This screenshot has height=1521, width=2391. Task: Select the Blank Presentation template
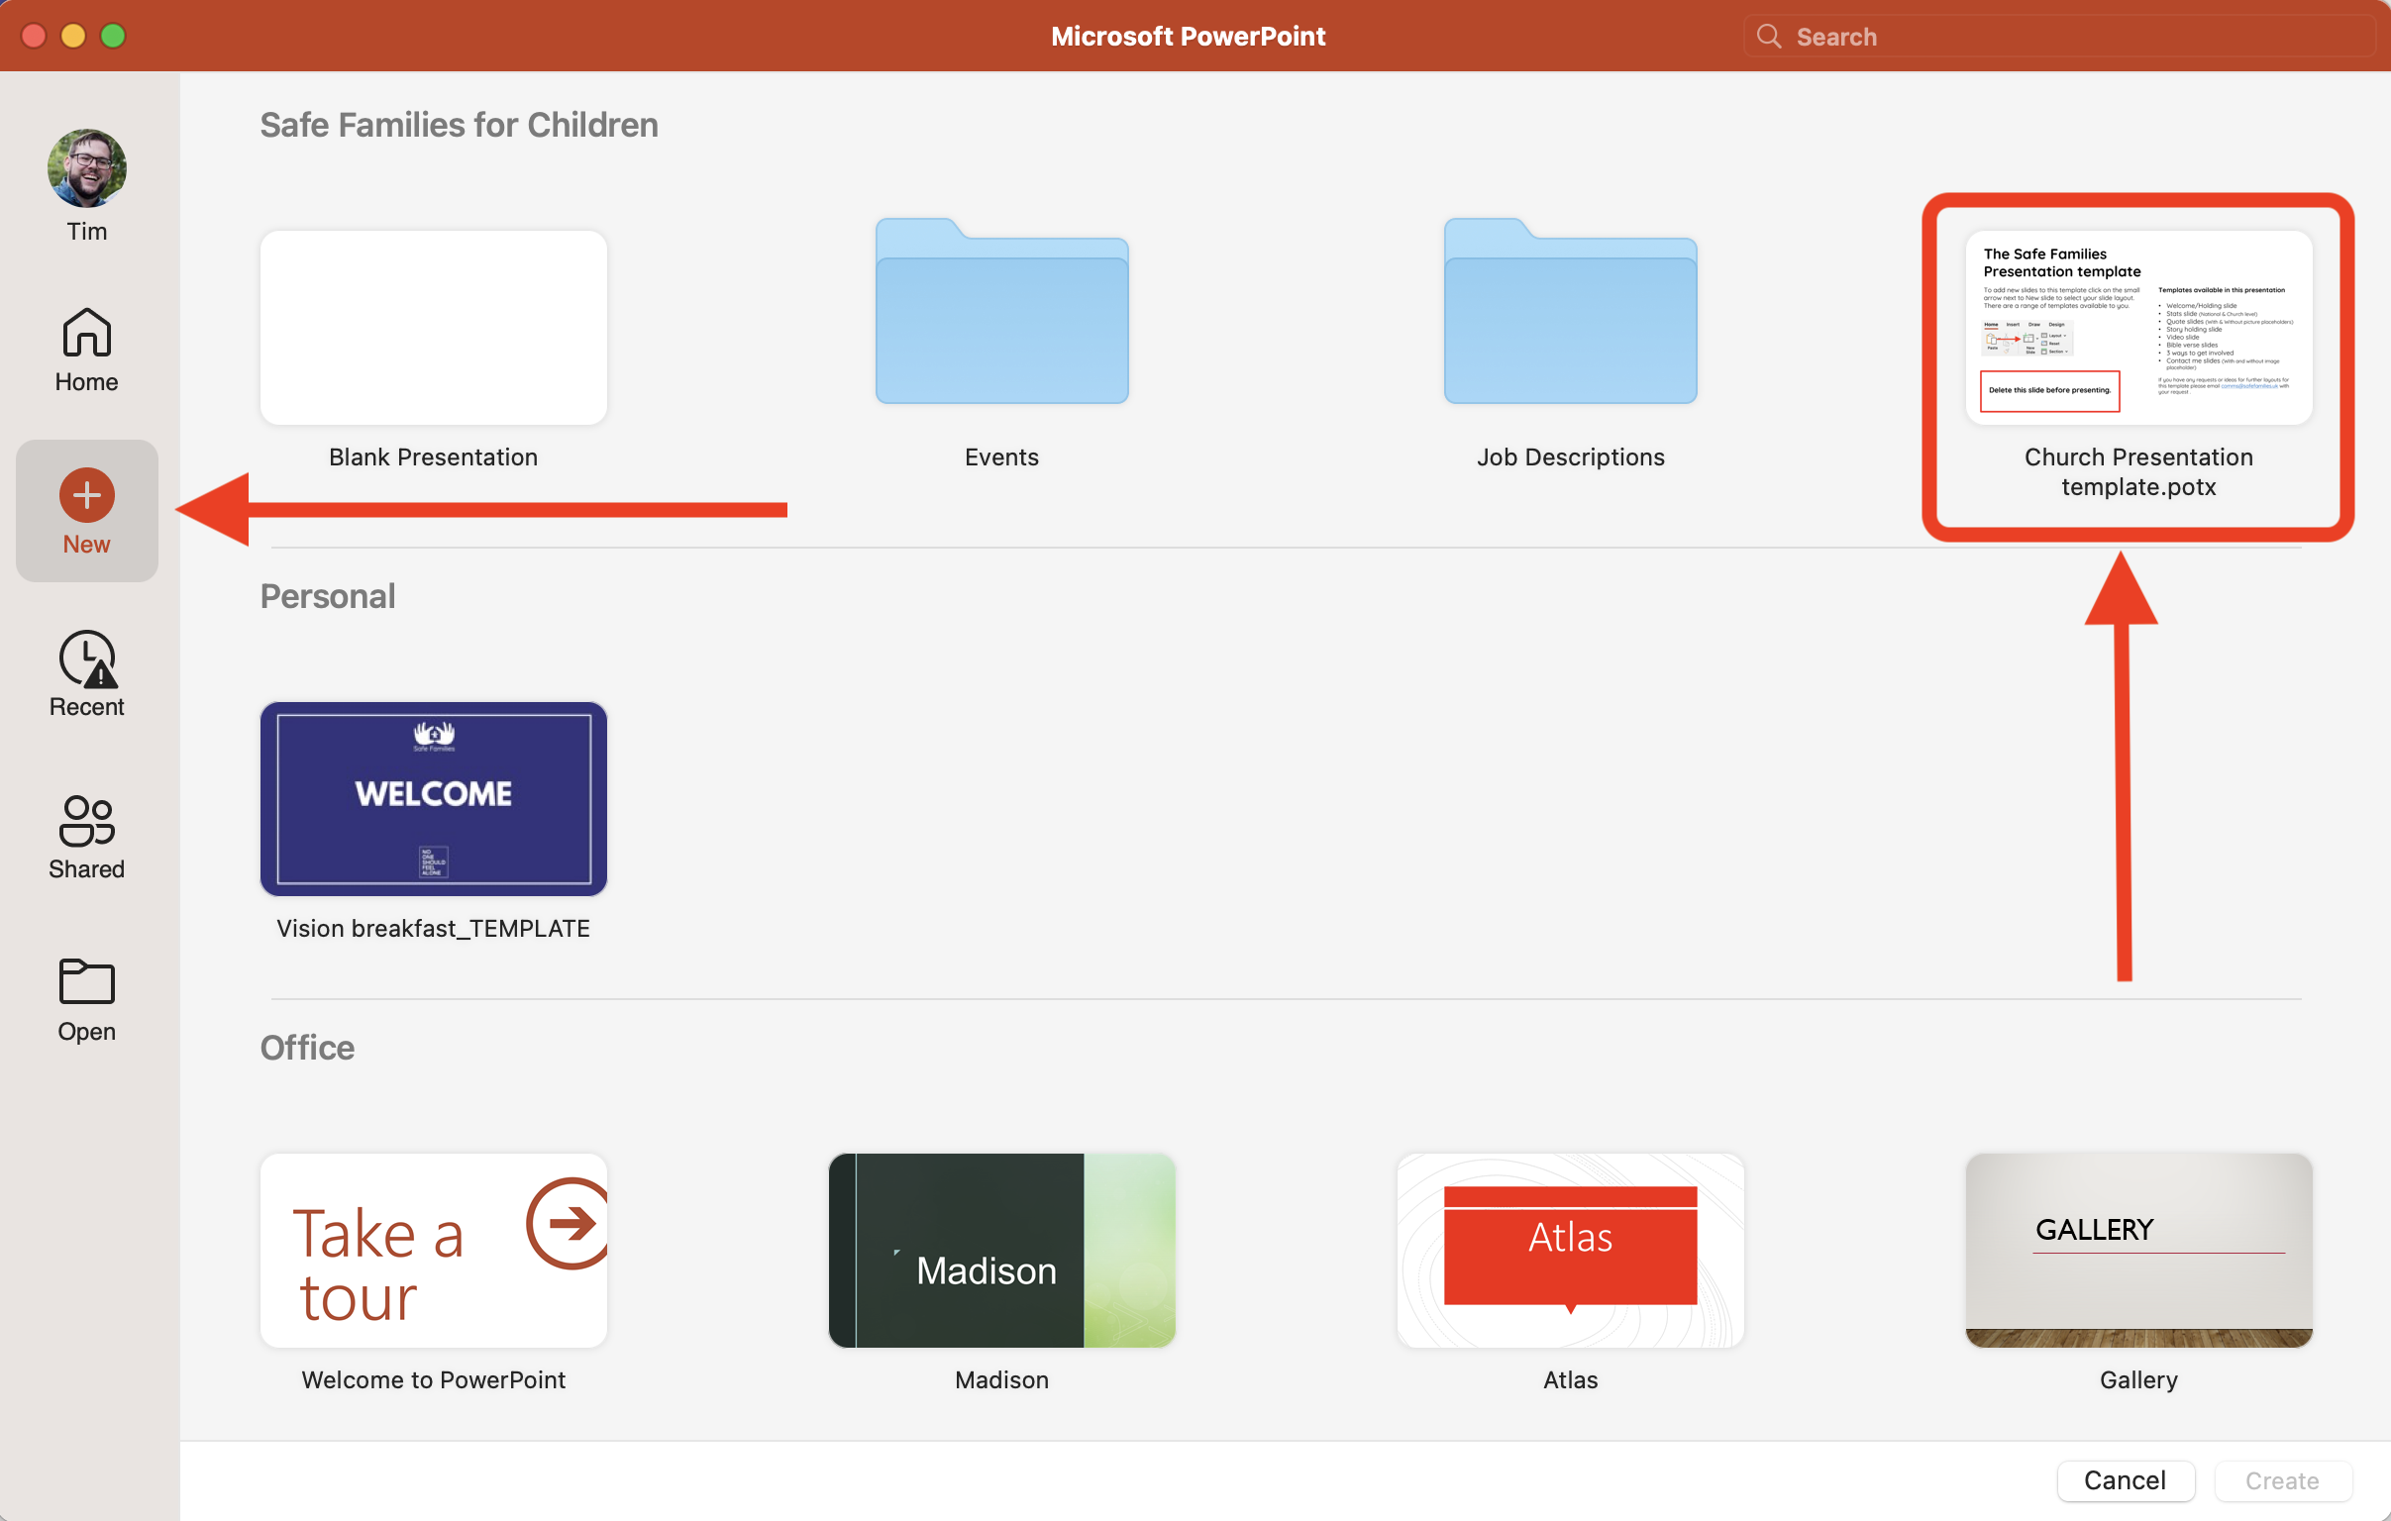click(x=433, y=328)
